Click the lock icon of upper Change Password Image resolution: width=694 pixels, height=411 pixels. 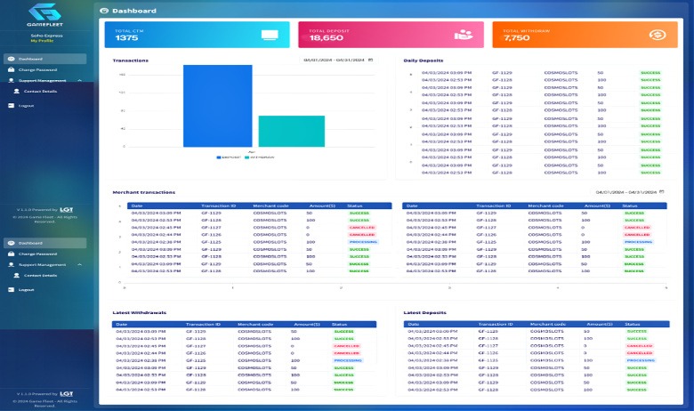[11, 69]
